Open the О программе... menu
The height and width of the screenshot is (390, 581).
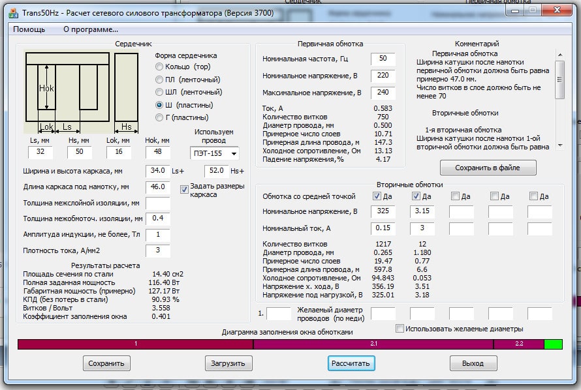pyautogui.click(x=90, y=29)
